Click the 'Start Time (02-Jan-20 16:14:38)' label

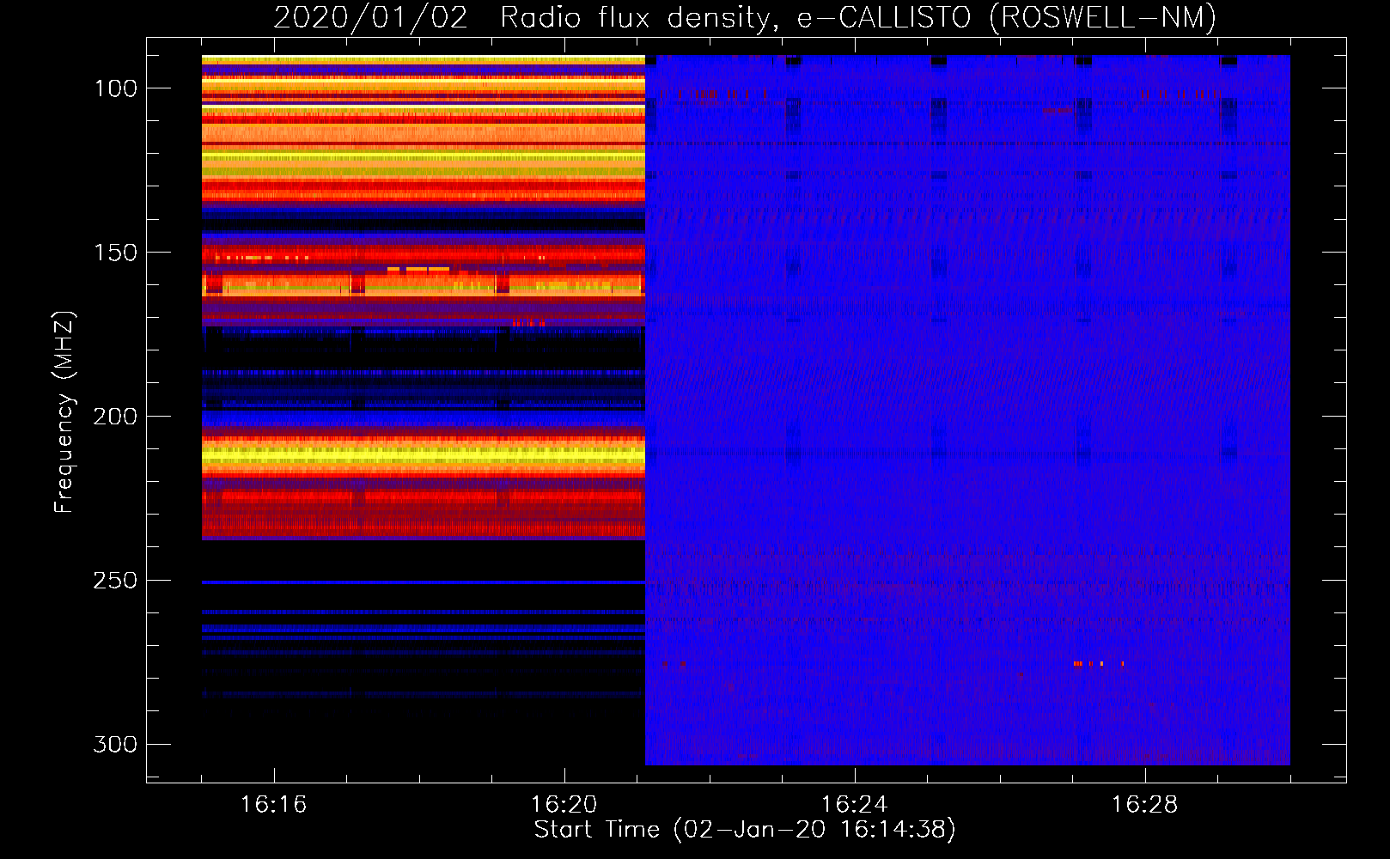point(745,830)
